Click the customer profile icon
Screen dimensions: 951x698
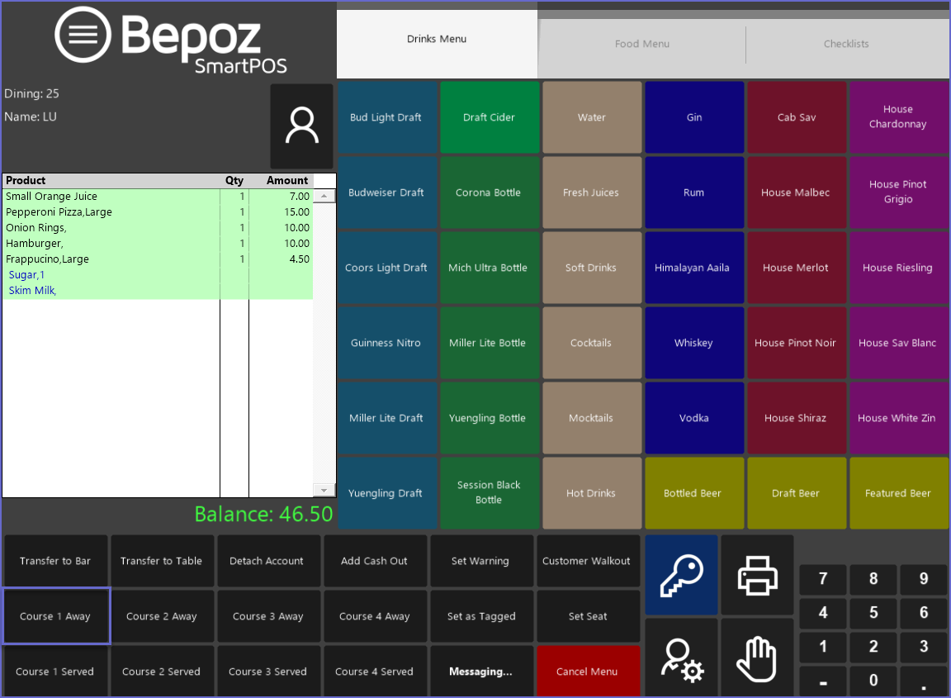click(301, 126)
